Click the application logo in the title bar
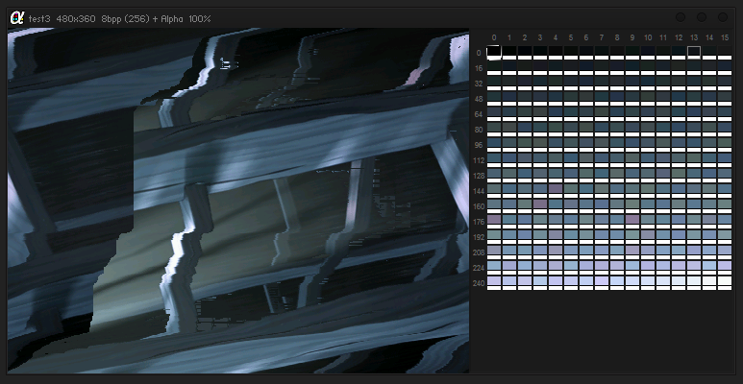Viewport: 743px width, 384px height. point(16,17)
